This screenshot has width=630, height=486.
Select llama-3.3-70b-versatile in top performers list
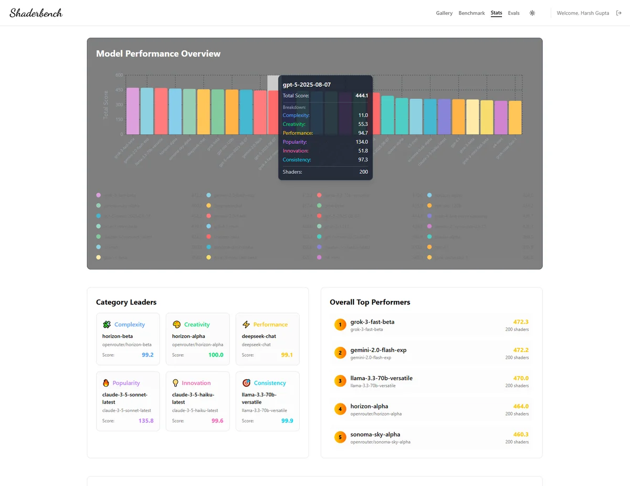coord(381,378)
